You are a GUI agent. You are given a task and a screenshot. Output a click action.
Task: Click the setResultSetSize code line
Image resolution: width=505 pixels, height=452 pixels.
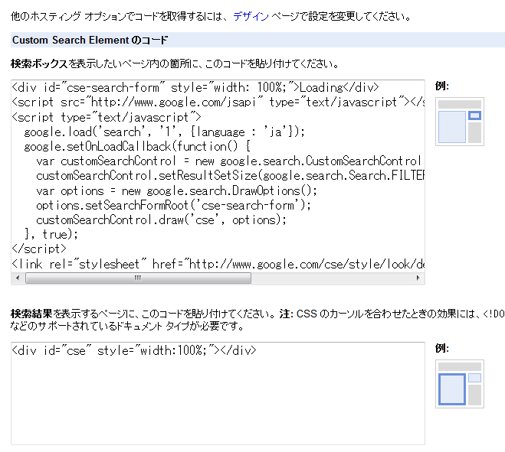point(230,176)
